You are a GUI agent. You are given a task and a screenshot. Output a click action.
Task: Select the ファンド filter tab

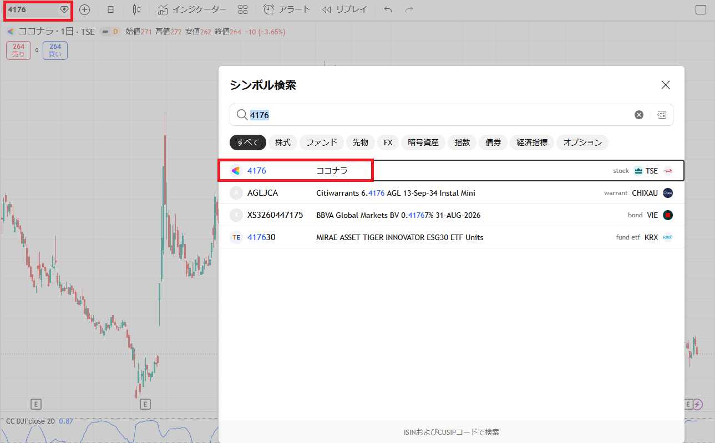pyautogui.click(x=322, y=142)
